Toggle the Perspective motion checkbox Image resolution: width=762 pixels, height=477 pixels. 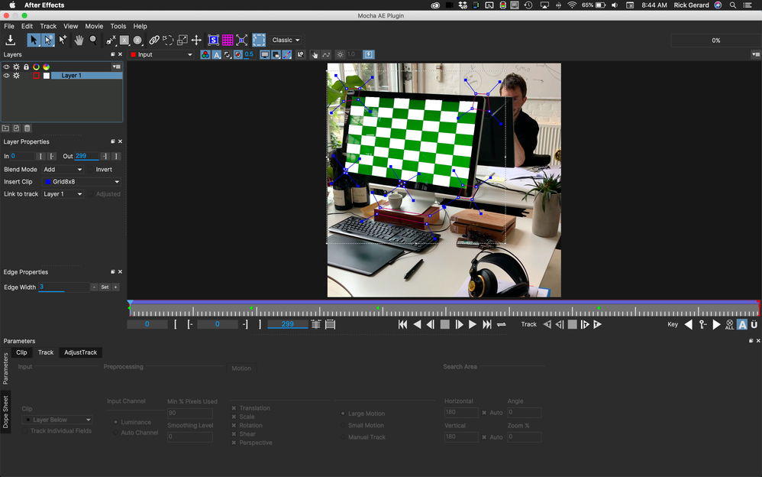(234, 443)
